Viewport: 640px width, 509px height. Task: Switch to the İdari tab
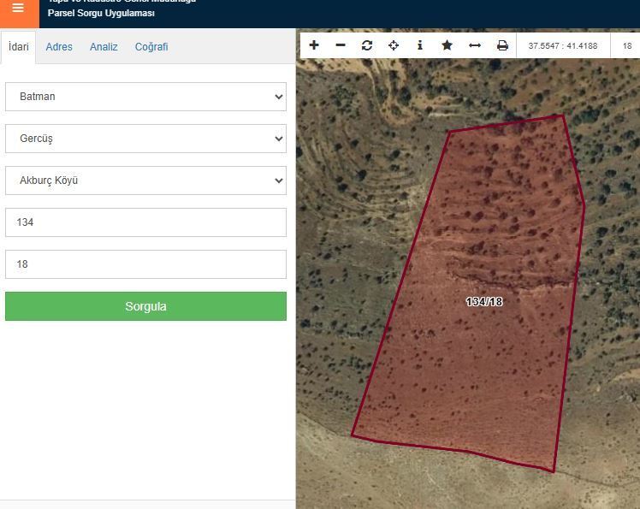[19, 47]
